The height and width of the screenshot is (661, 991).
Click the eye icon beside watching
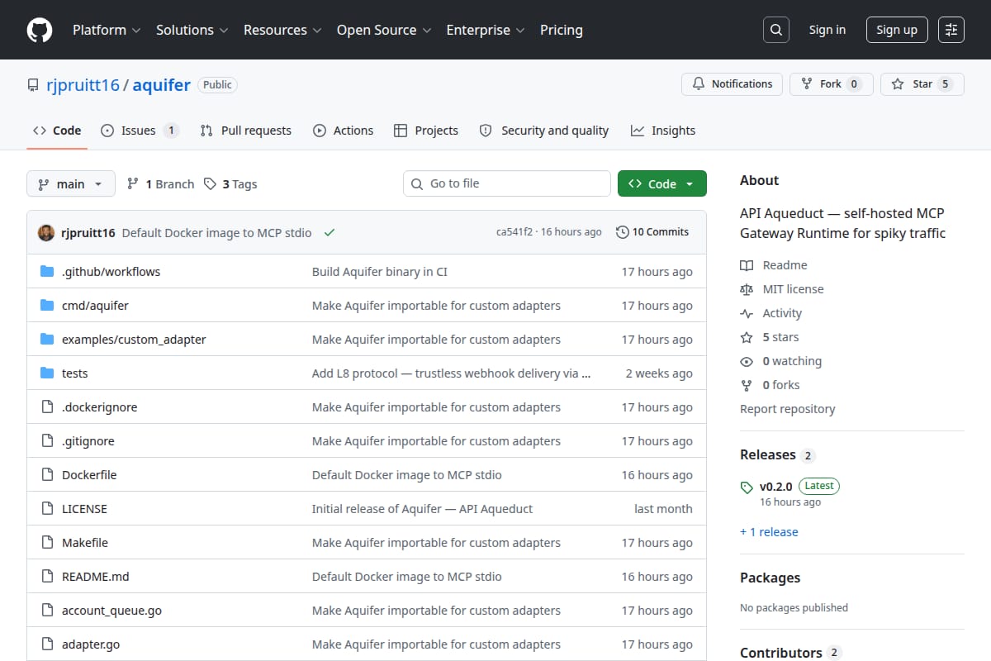[747, 361]
